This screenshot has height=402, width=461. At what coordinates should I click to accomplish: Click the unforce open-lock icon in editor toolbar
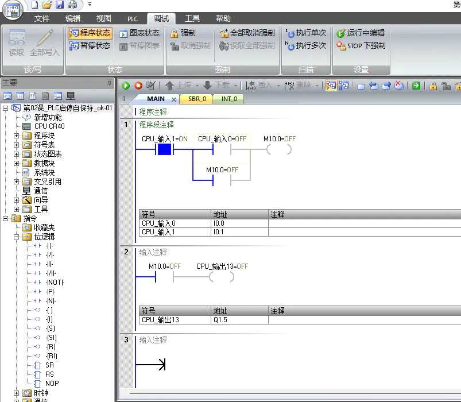point(446,86)
